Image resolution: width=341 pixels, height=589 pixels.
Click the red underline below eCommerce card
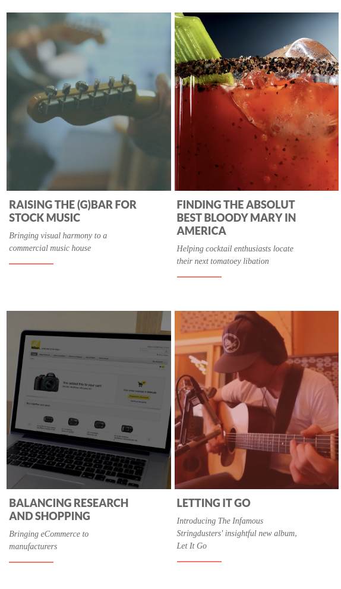pyautogui.click(x=31, y=562)
